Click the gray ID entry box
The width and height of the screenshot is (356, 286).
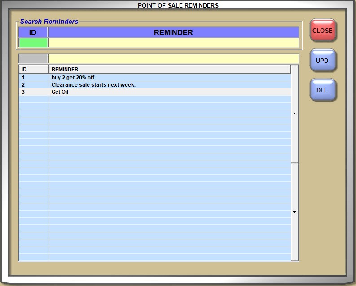tap(33, 59)
